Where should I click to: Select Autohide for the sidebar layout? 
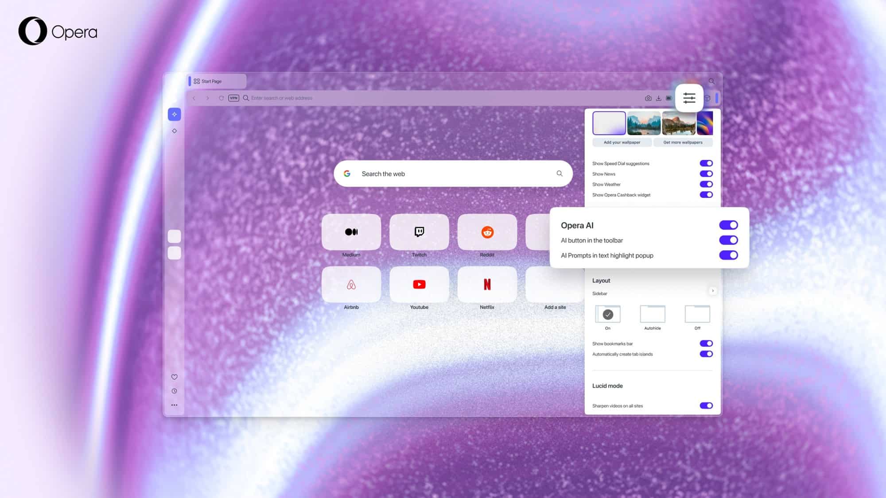click(x=653, y=315)
